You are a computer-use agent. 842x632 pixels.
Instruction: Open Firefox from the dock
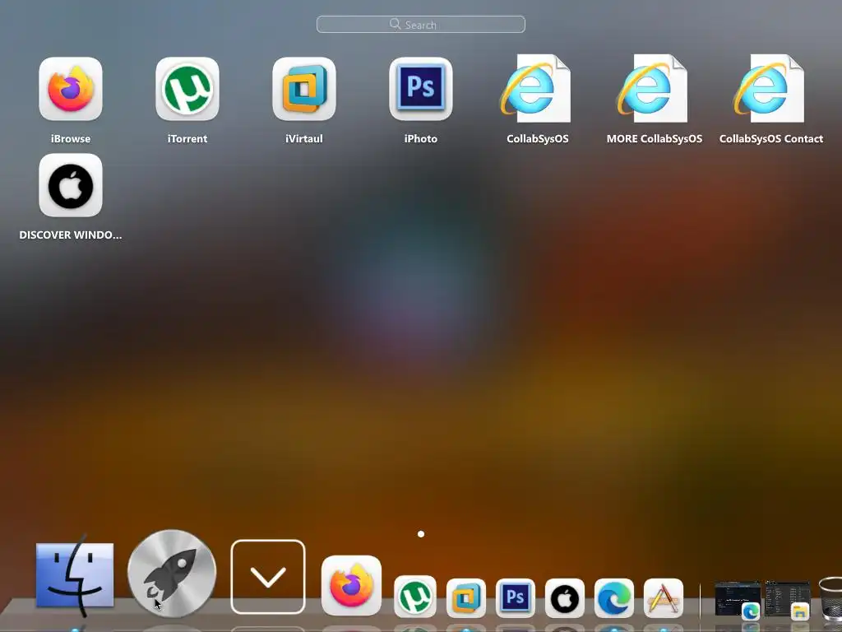(x=351, y=585)
